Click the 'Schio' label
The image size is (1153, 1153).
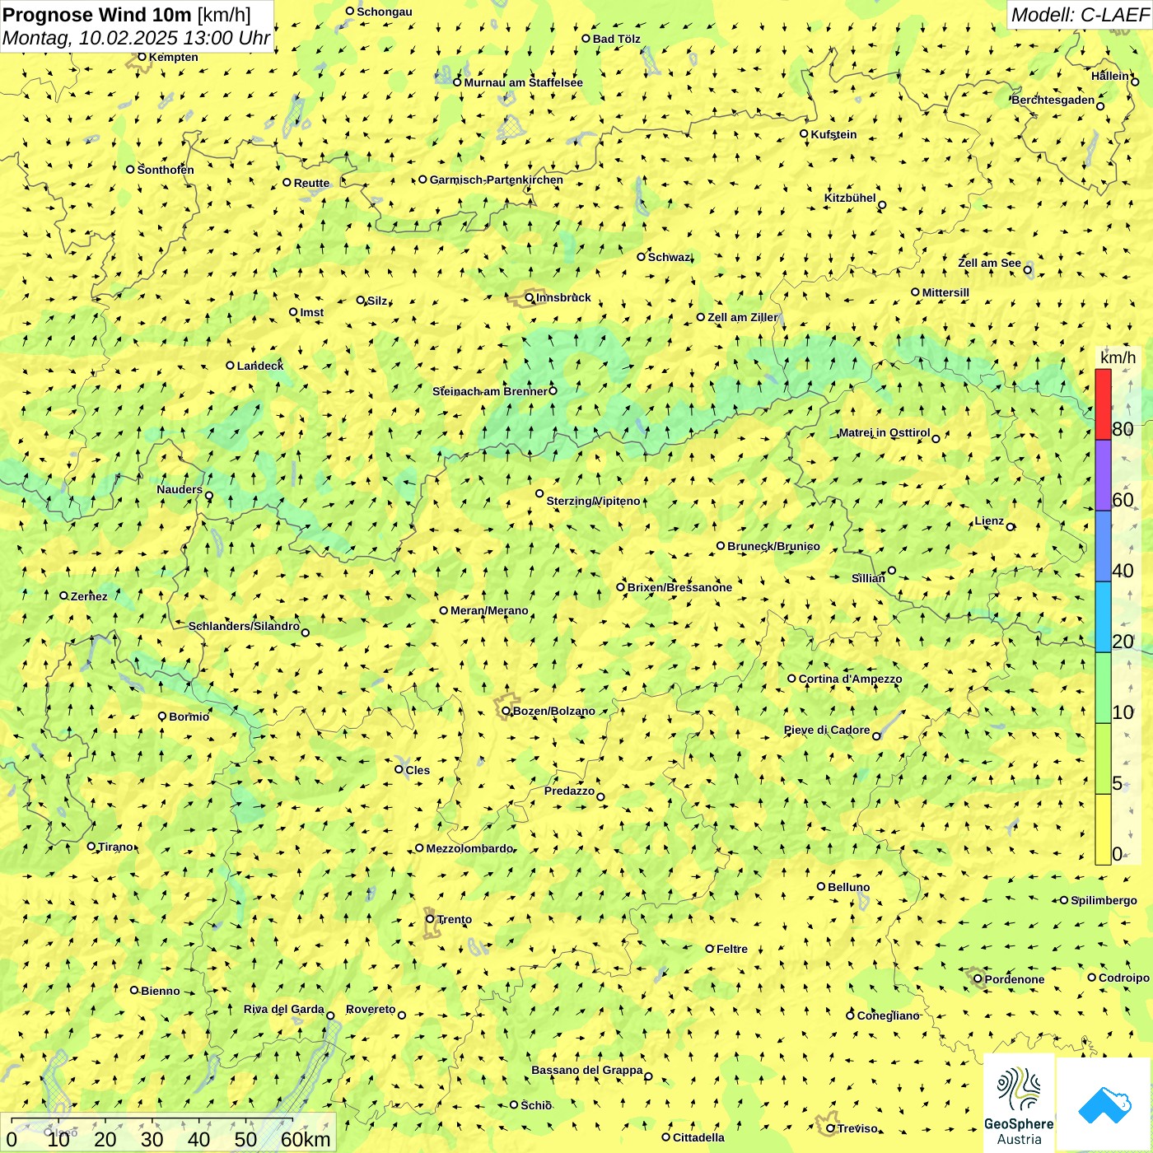point(536,1105)
